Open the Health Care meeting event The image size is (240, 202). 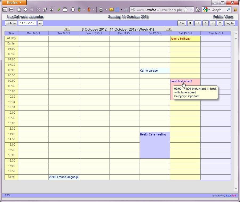coord(153,135)
